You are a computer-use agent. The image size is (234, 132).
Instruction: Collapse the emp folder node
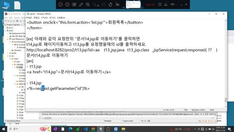pos(15,67)
